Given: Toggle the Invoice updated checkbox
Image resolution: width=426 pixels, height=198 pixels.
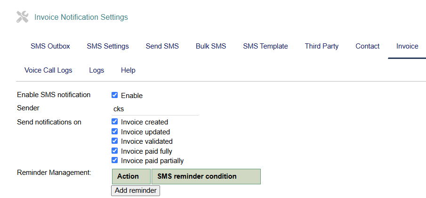Looking at the screenshot, I should click(x=114, y=132).
